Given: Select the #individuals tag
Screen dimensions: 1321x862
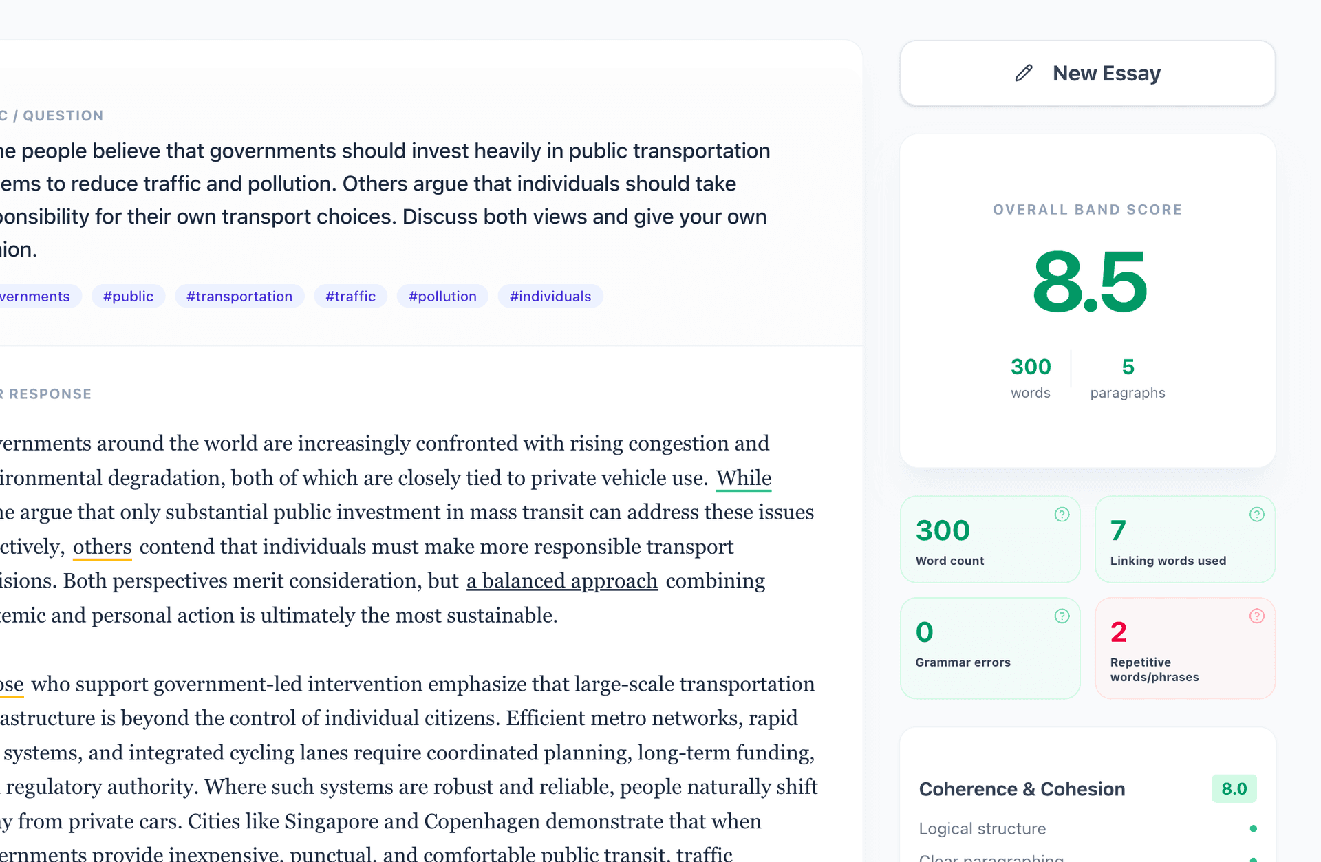Looking at the screenshot, I should [x=550, y=296].
